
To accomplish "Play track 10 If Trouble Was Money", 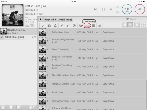I will tap(92, 108).
